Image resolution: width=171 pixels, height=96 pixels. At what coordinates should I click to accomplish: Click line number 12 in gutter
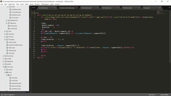[x=34, y=35]
